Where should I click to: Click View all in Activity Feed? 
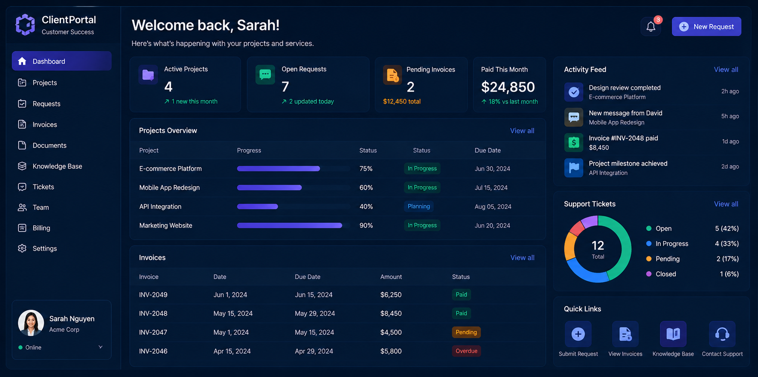tap(726, 69)
